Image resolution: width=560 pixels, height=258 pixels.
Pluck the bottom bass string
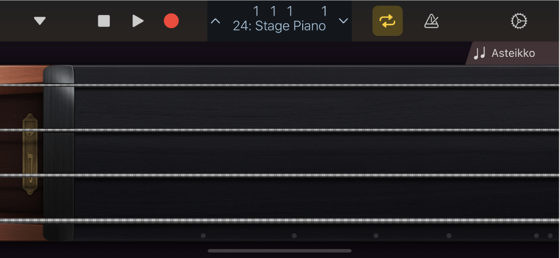(312, 220)
